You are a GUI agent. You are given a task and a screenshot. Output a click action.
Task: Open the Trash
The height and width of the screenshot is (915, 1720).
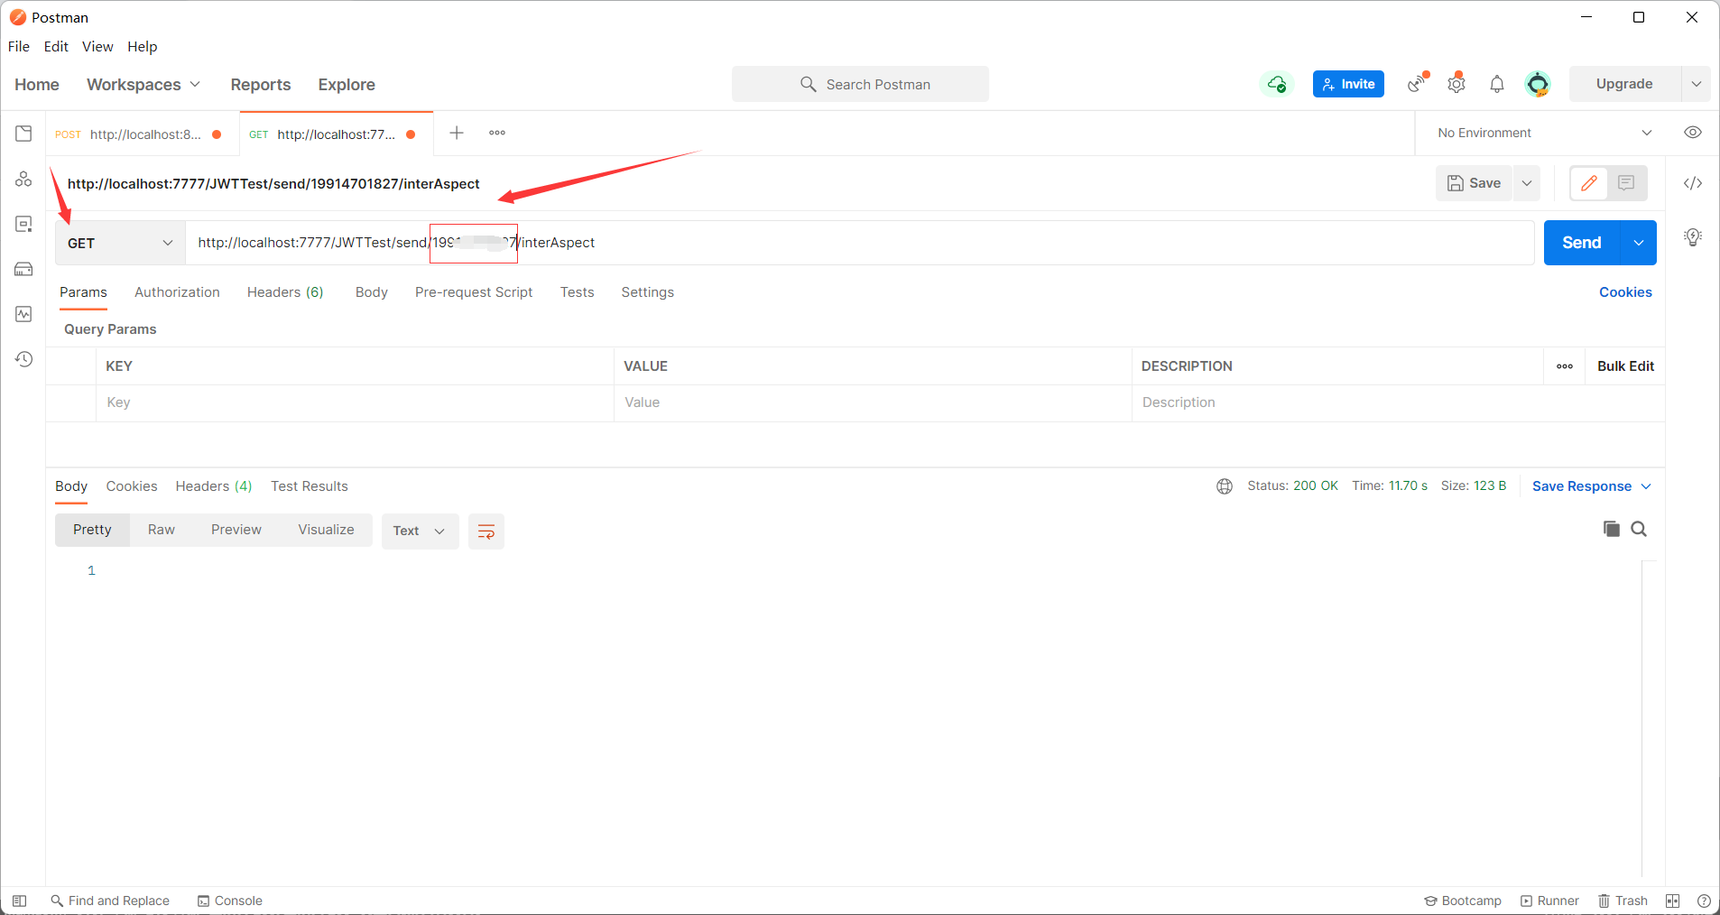[x=1623, y=901]
